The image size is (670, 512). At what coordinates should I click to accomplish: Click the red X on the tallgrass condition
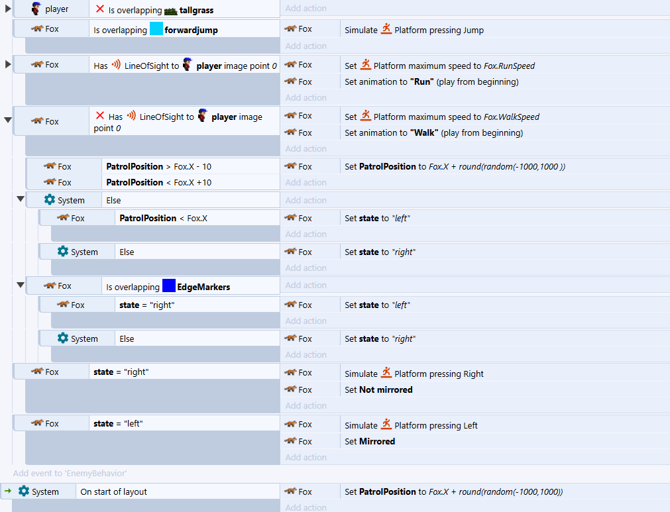point(100,10)
